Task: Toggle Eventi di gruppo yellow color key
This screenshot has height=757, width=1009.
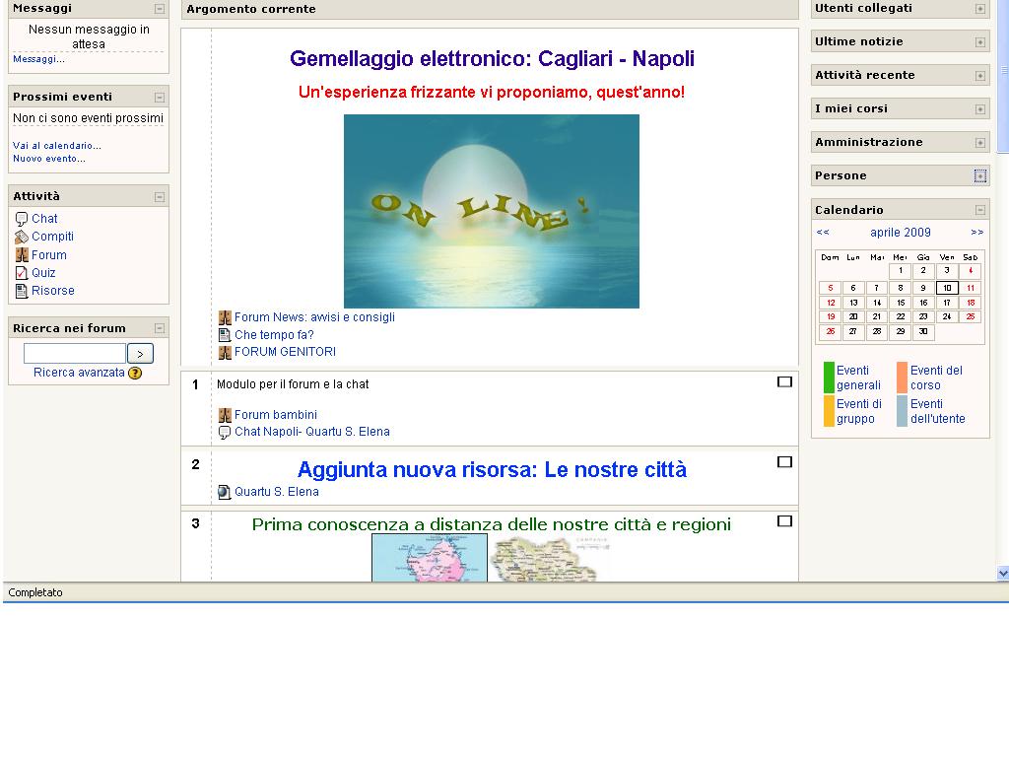Action: [829, 411]
